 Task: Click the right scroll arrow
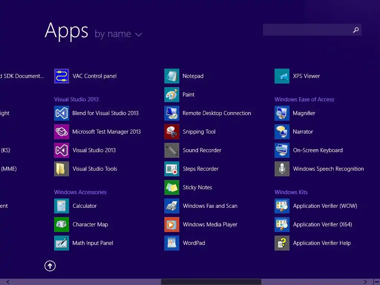[x=365, y=282]
